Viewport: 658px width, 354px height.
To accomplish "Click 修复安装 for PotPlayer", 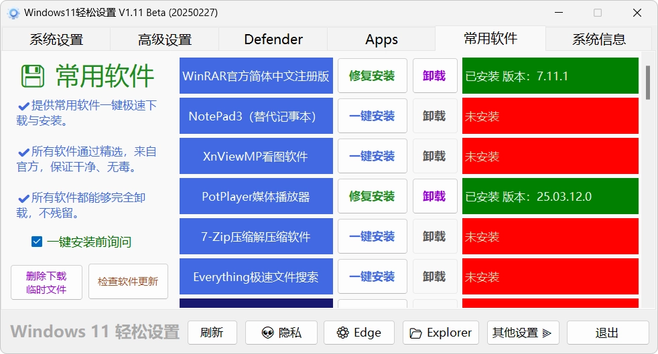I will click(x=373, y=197).
